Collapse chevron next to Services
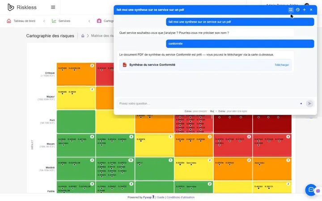The height and width of the screenshot is (201, 322). [89, 21]
